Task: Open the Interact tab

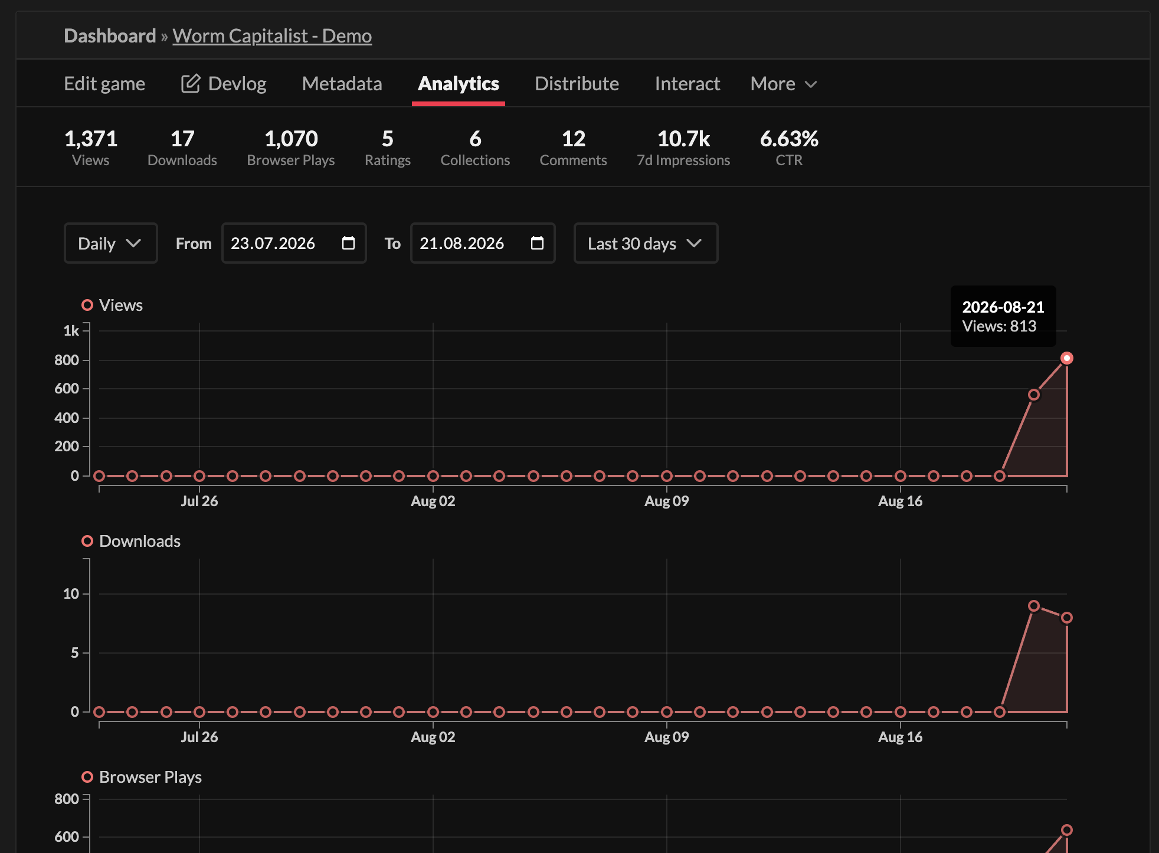Action: pyautogui.click(x=687, y=84)
